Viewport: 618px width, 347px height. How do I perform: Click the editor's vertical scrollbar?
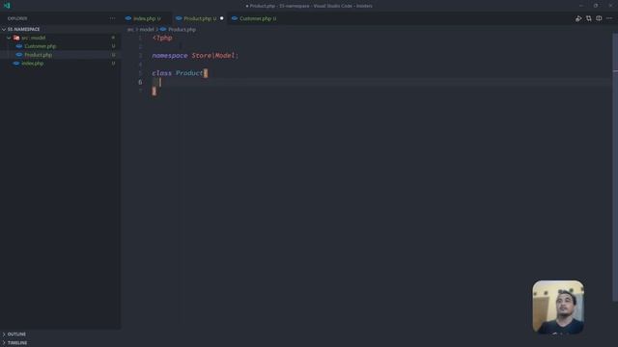(x=615, y=167)
